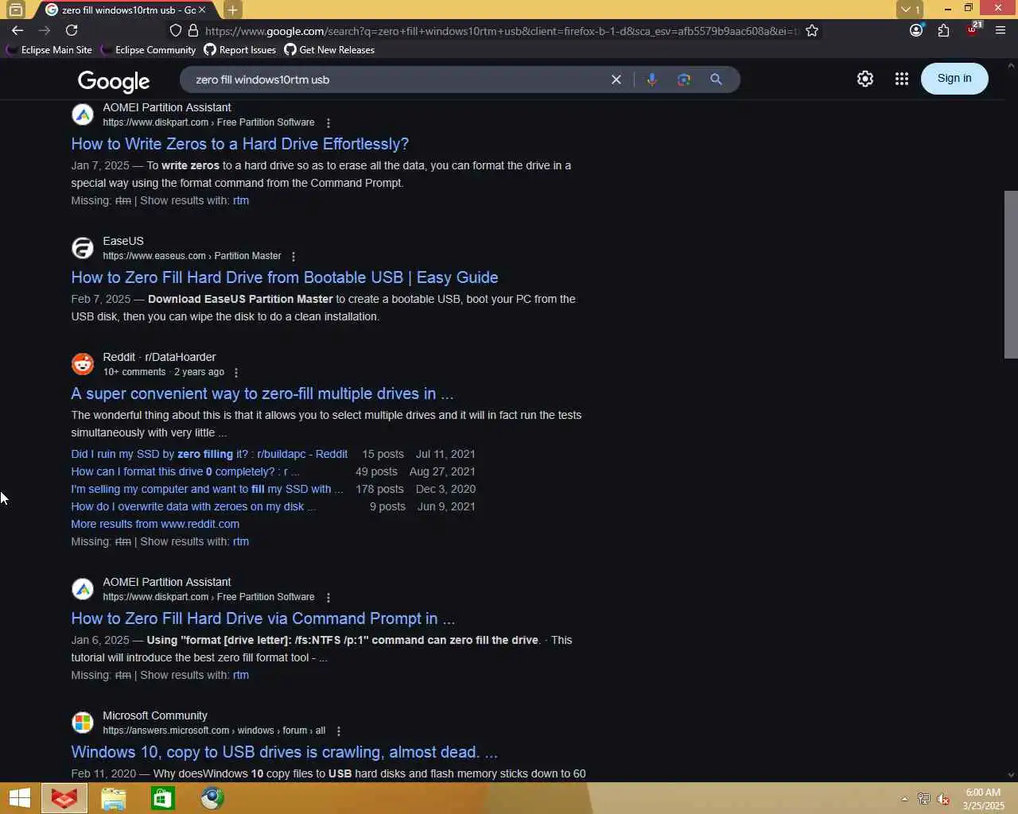Open the taskbar clock showing 6:00 AM
The width and height of the screenshot is (1018, 814).
click(983, 799)
